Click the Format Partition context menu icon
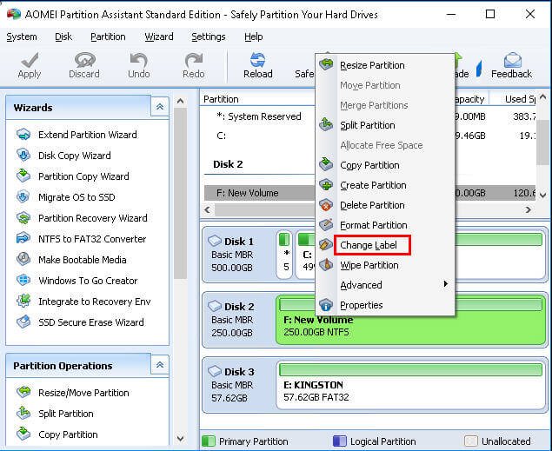The image size is (552, 451). pos(326,225)
